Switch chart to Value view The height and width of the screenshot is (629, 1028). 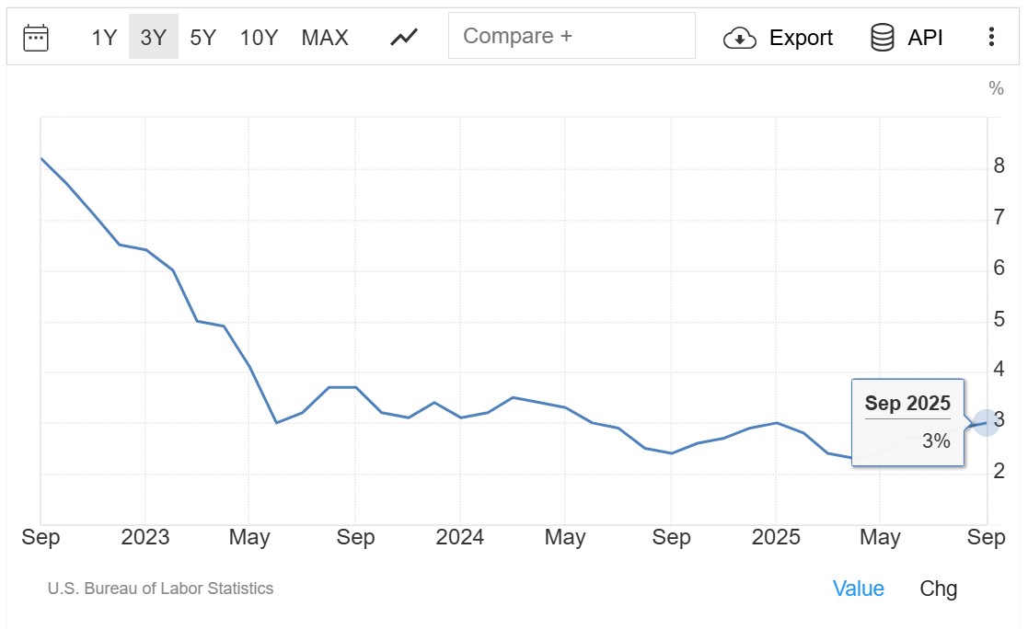click(858, 589)
